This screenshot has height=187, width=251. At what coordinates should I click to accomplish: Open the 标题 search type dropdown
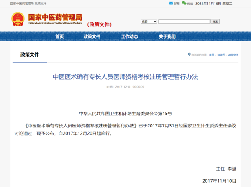pyautogui.click(x=149, y=21)
